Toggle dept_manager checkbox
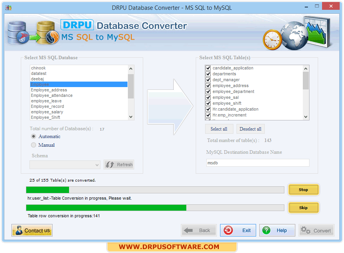The height and width of the screenshot is (253, 344). point(208,80)
